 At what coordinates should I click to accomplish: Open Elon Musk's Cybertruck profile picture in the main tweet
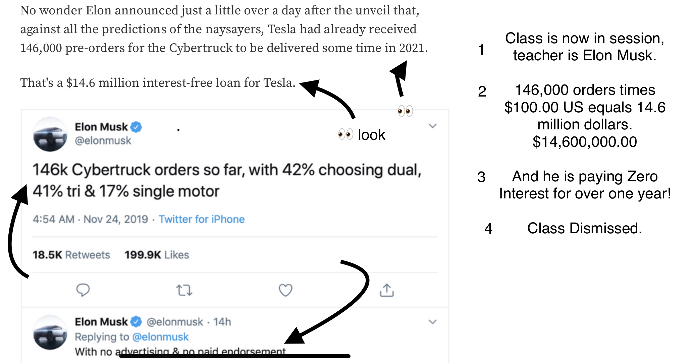click(50, 134)
